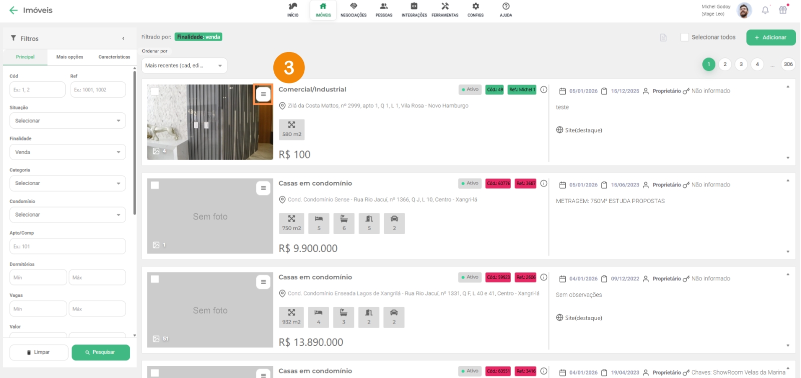Image resolution: width=801 pixels, height=378 pixels.
Task: Expand the Situação dropdown
Action: click(68, 120)
